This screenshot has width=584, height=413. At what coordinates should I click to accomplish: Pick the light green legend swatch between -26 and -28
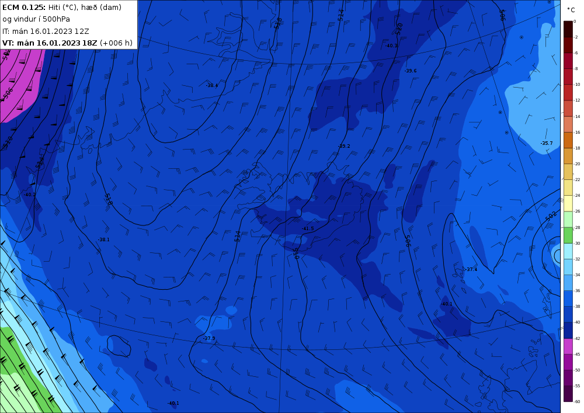[x=568, y=219]
